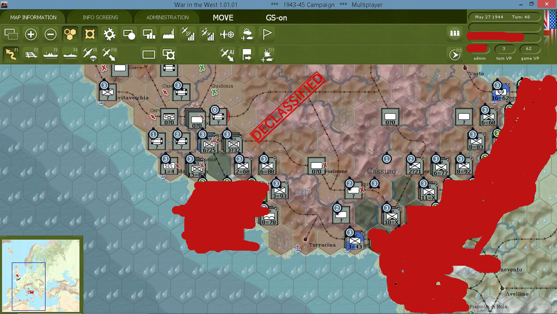The image size is (557, 314).
Task: Select the 3=93 unit counter
Action: [279, 191]
